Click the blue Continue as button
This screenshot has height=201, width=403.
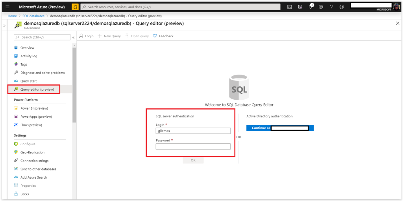(x=280, y=128)
